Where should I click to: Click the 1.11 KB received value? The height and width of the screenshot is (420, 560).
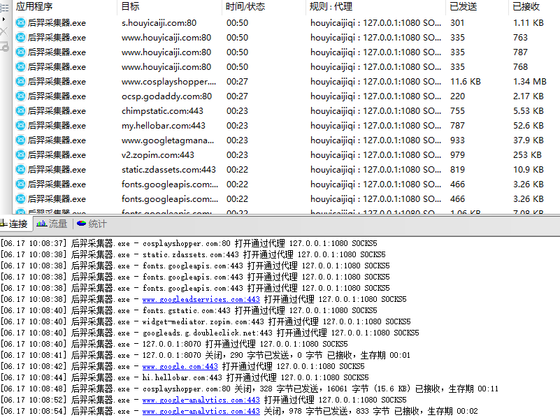tap(529, 23)
